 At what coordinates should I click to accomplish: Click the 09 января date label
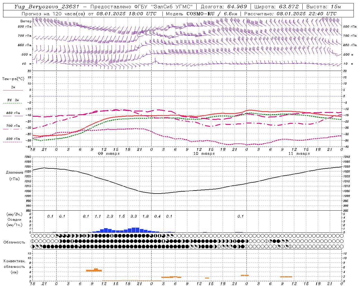[x=109, y=154]
